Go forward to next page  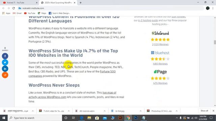coord(8,8)
